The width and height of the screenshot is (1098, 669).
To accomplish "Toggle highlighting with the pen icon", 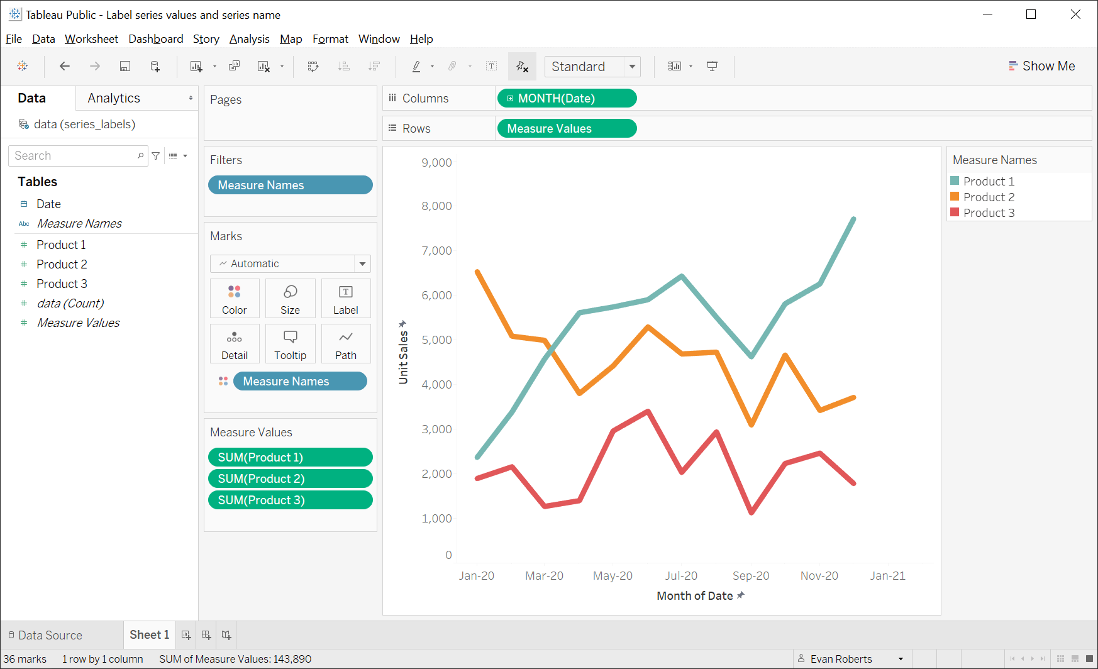I will click(416, 66).
